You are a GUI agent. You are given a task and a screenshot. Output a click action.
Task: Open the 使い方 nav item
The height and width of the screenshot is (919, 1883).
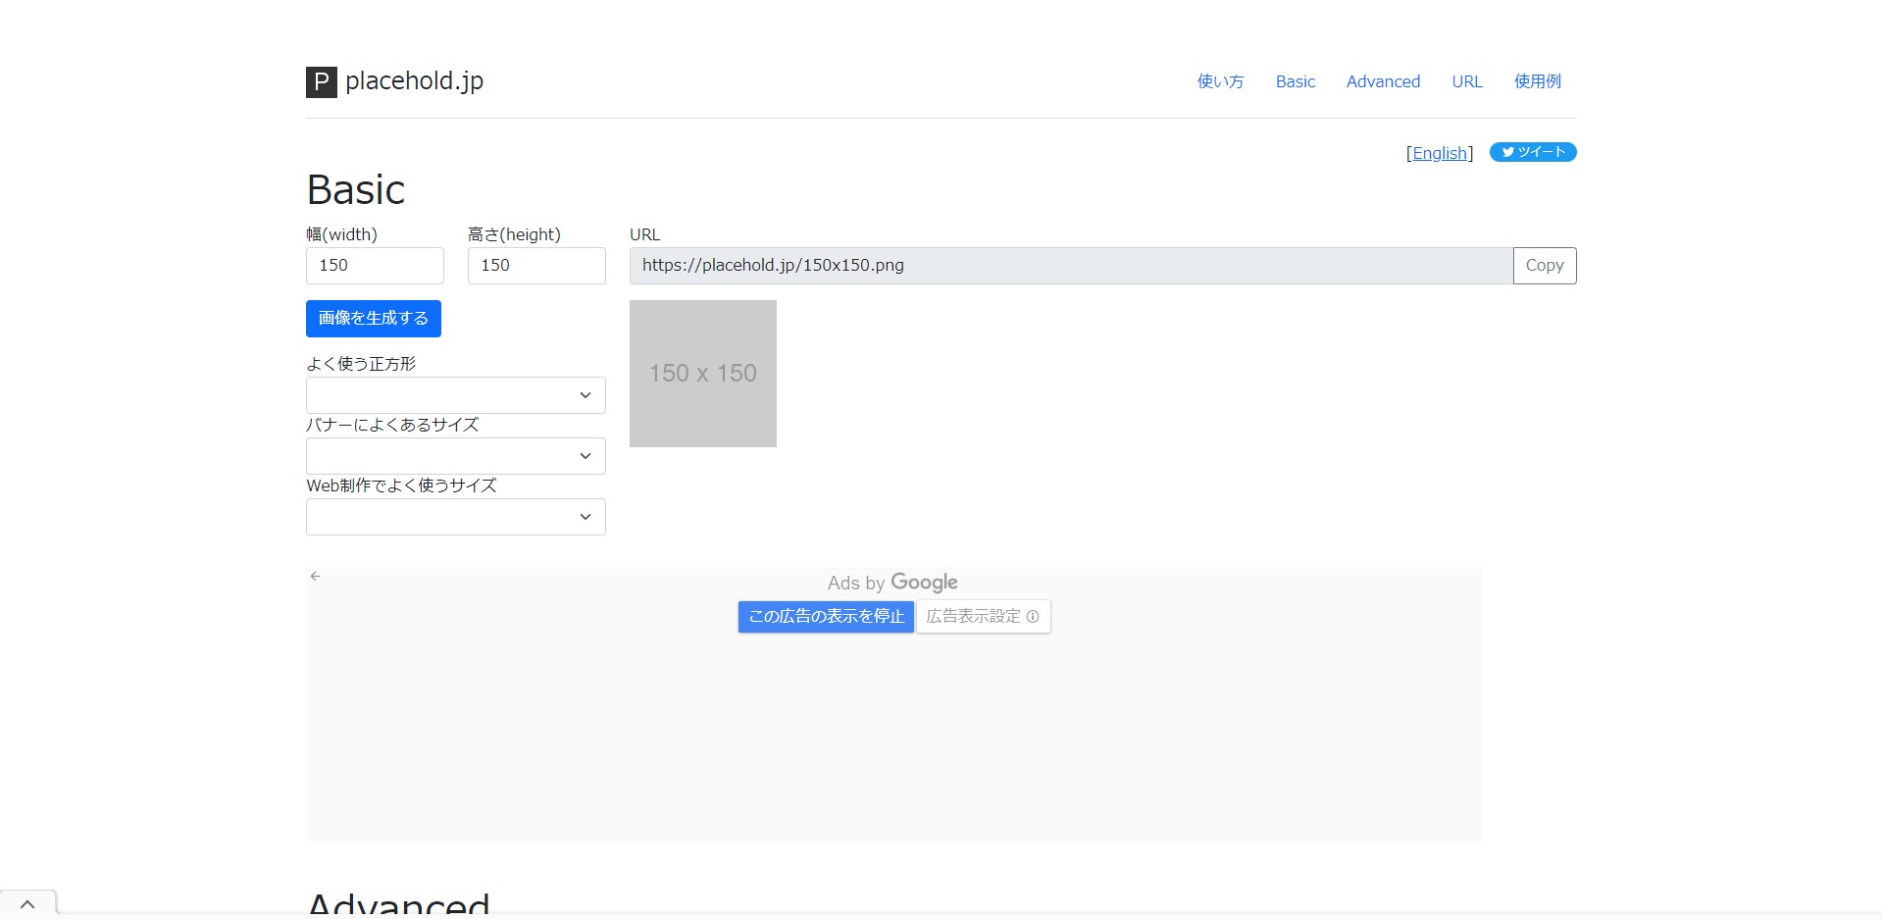pos(1220,81)
